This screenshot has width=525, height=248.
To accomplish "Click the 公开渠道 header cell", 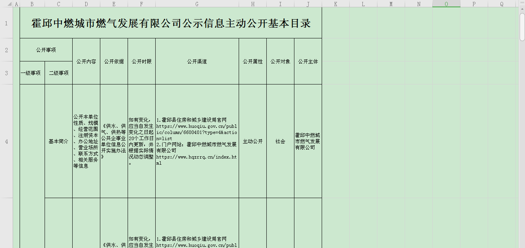I will click(x=197, y=61).
